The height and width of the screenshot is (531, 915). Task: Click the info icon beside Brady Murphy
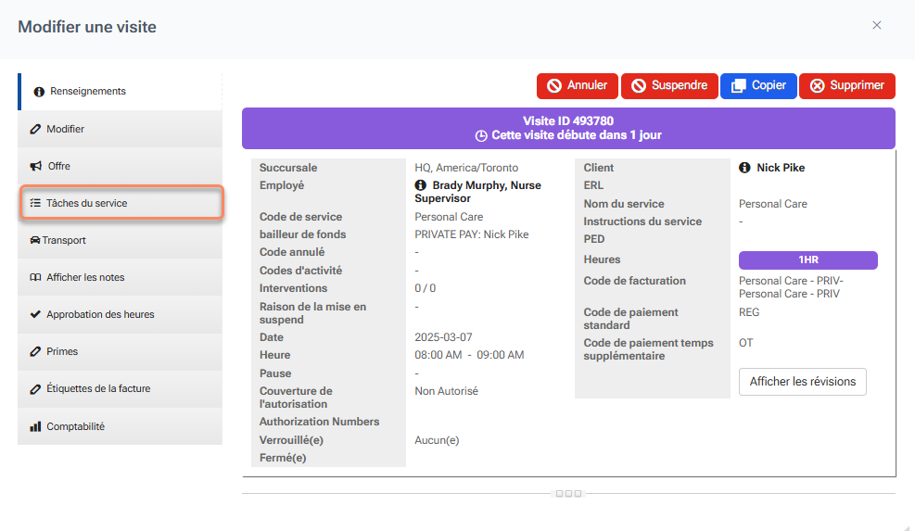pyautogui.click(x=421, y=185)
